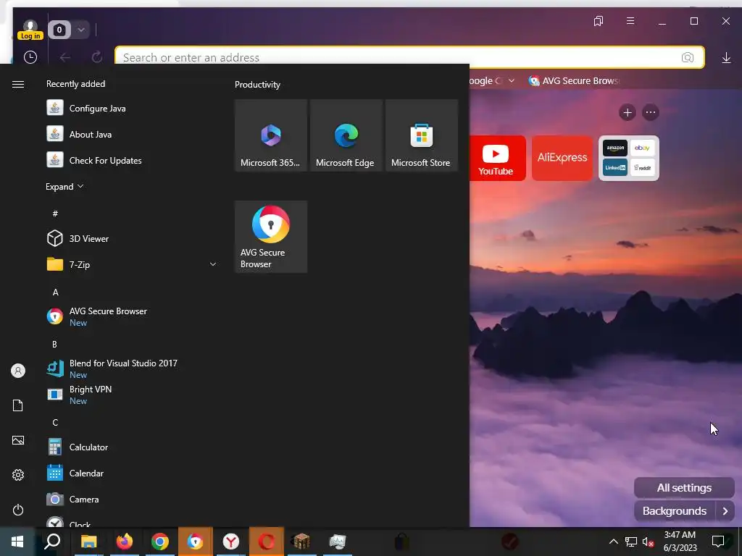
Task: Open the Microsoft Edge tile
Action: click(346, 135)
